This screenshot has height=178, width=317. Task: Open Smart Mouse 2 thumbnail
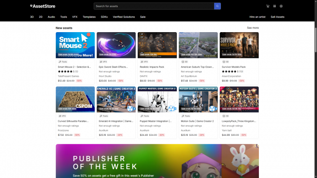[75, 45]
